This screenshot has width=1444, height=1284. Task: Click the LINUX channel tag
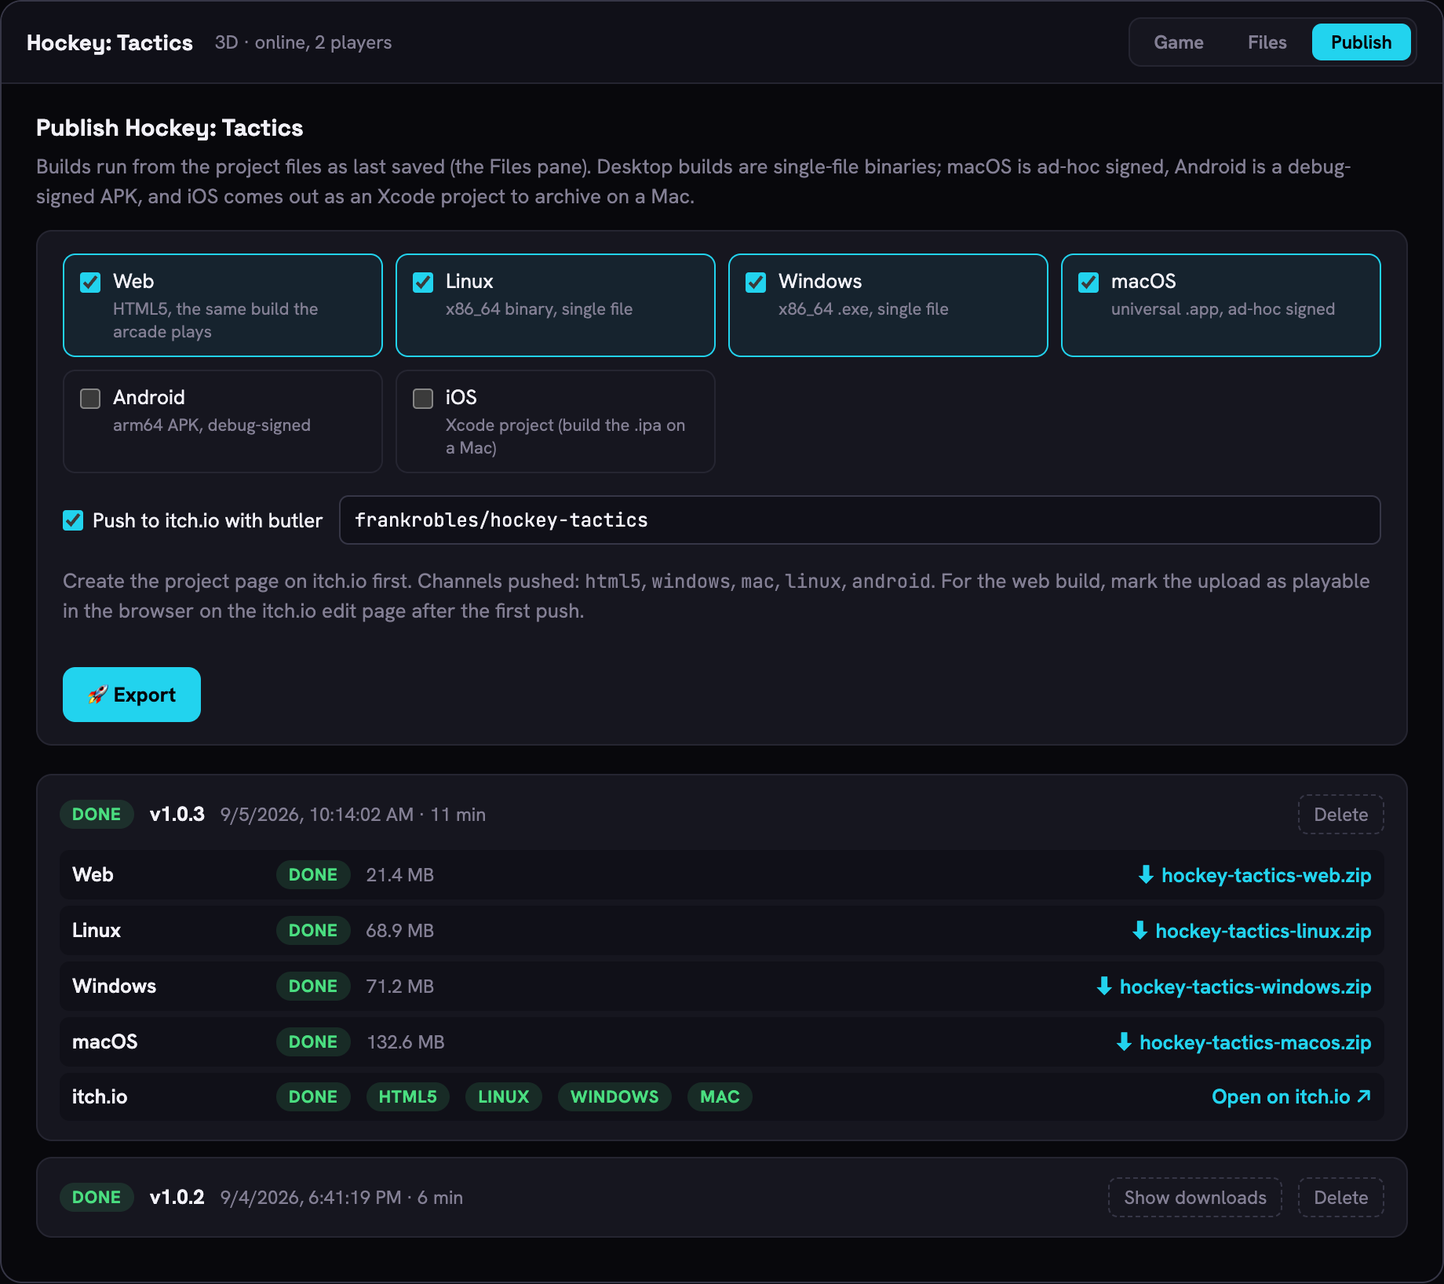point(503,1096)
